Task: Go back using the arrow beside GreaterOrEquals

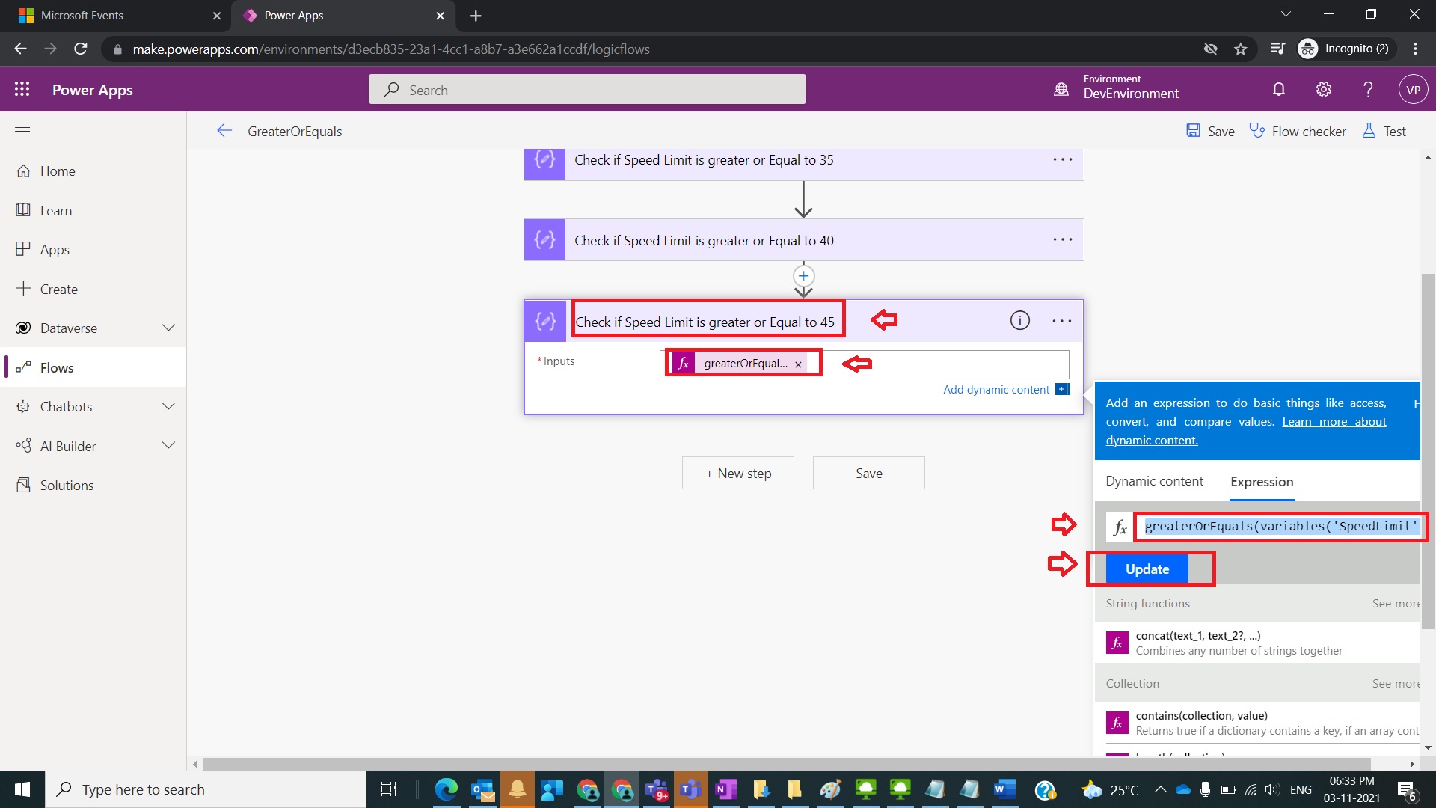Action: (x=224, y=131)
